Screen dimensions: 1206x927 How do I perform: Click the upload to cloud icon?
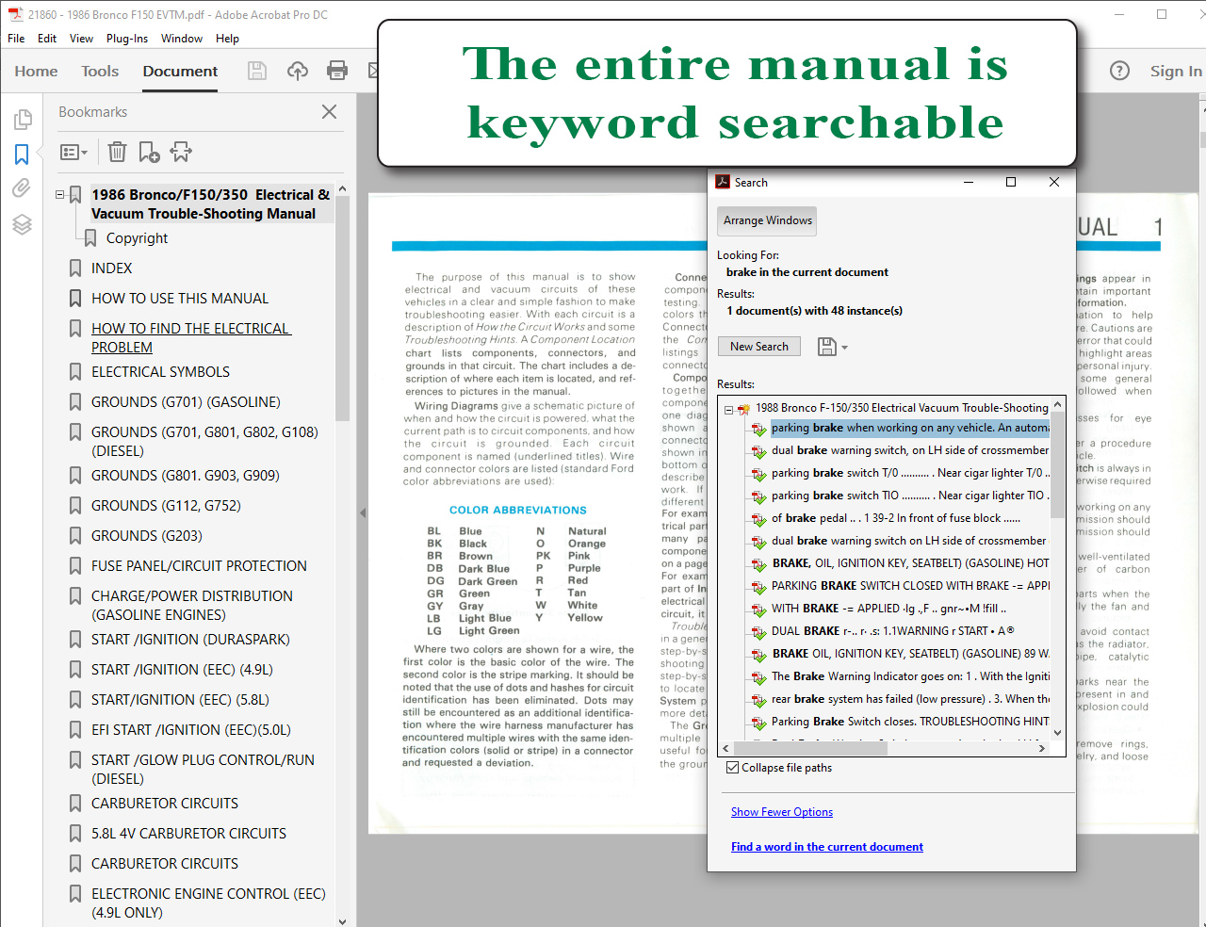[x=298, y=71]
